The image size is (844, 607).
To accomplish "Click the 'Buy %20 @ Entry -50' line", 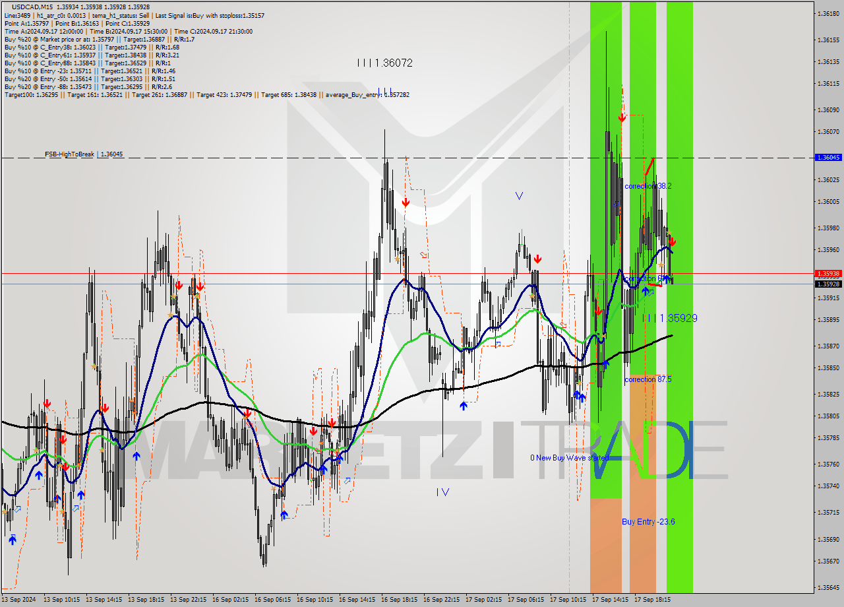I will pos(90,79).
